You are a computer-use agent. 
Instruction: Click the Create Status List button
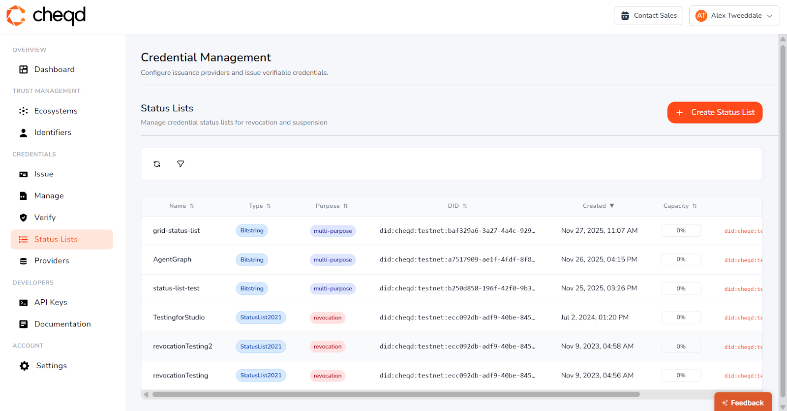[x=715, y=113]
